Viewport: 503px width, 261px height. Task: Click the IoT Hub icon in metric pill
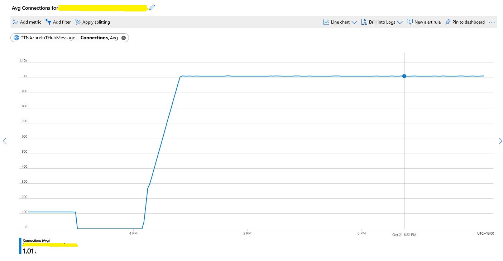[x=16, y=38]
